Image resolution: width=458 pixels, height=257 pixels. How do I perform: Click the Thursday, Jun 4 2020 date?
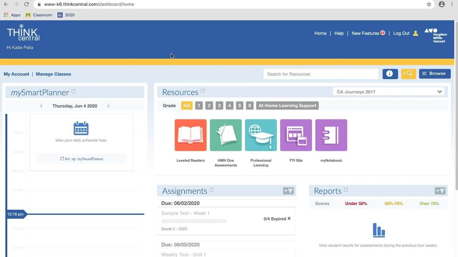[x=75, y=106]
